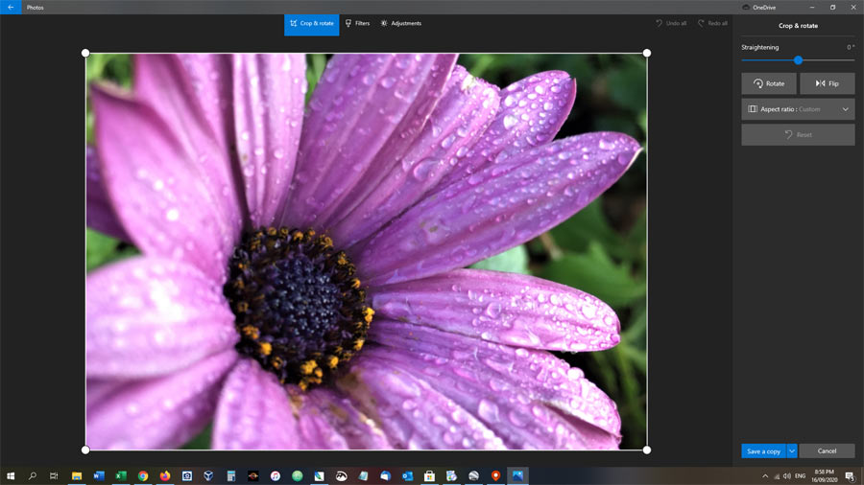Screen dimensions: 864x485
Task: Go back with the Photos back arrow
Action: point(11,7)
